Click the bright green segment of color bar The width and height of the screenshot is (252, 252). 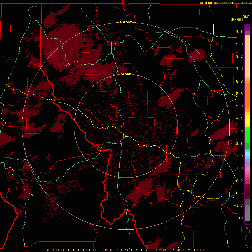click(x=247, y=135)
